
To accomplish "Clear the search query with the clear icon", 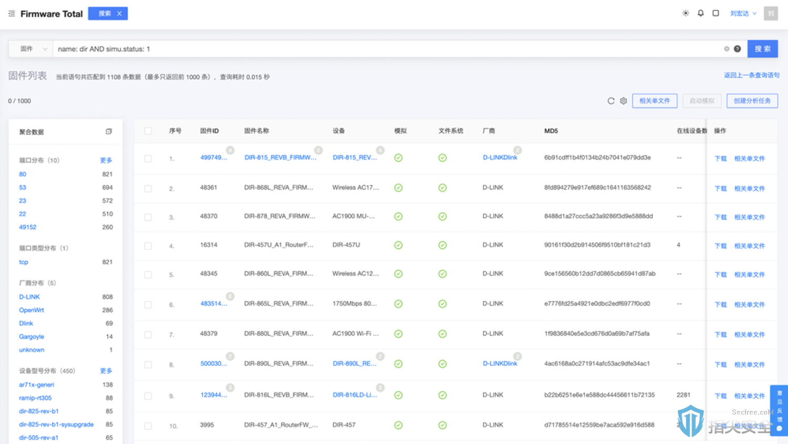I will (x=727, y=49).
